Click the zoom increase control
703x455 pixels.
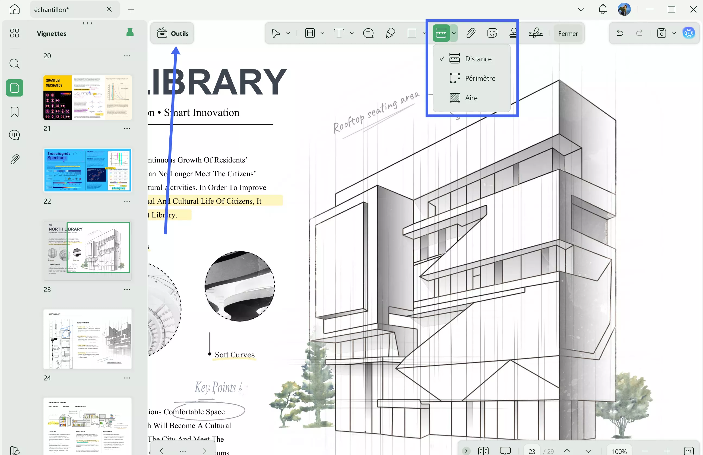point(667,451)
